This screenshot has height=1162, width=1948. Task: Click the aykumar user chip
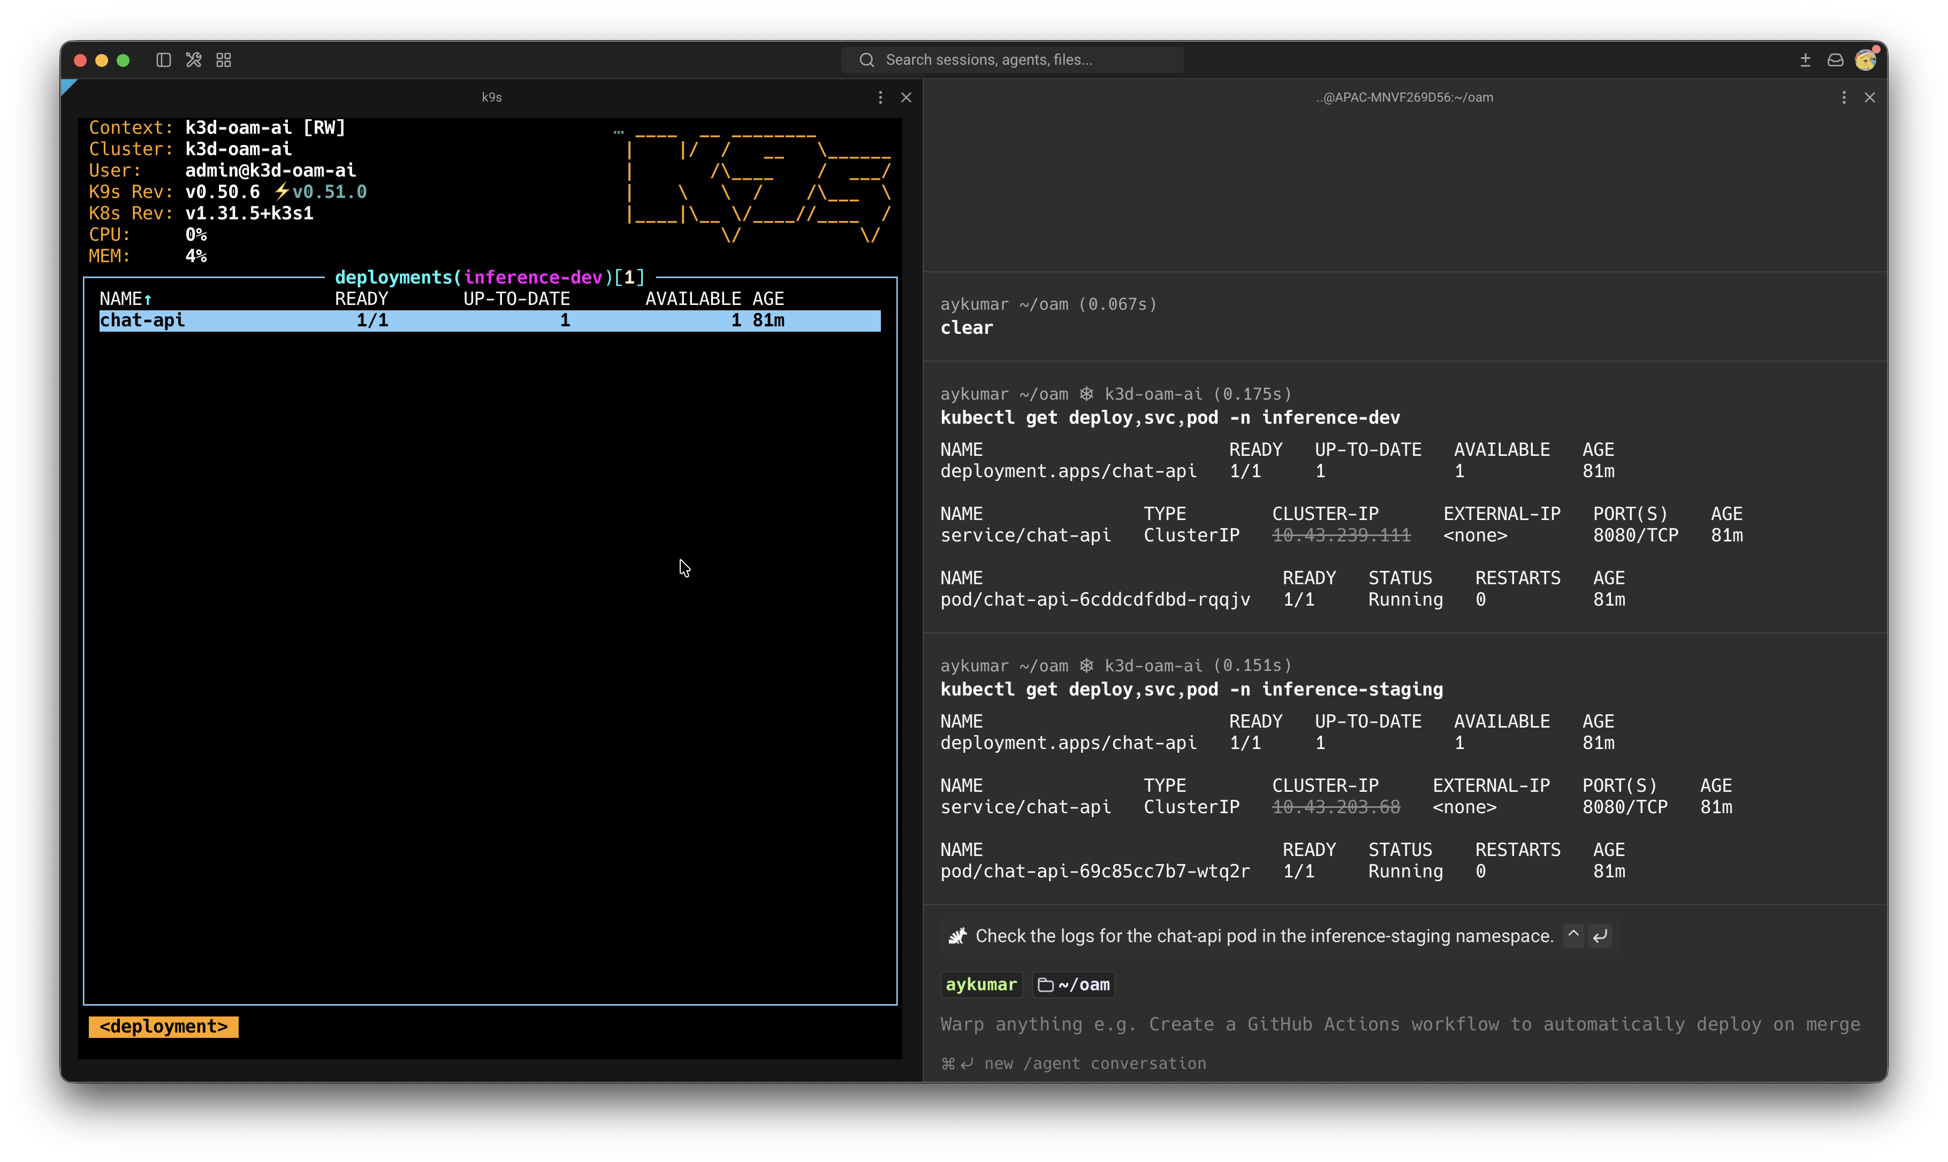pyautogui.click(x=980, y=985)
